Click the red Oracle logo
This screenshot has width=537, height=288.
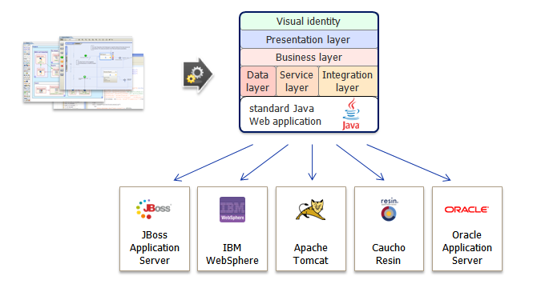466,210
